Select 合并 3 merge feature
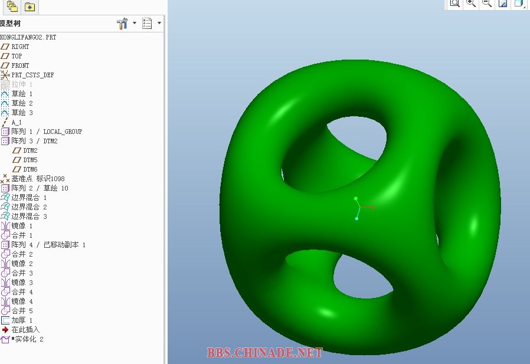This screenshot has width=530, height=364. click(17, 273)
